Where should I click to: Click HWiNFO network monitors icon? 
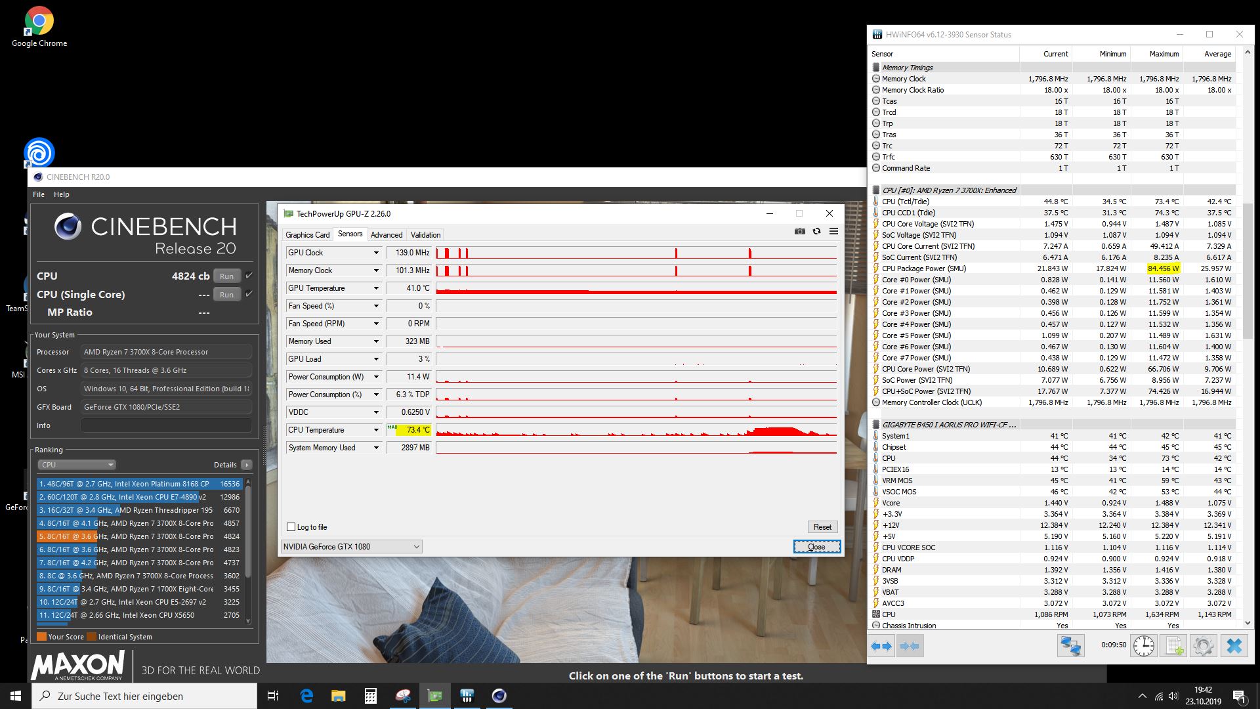[x=1070, y=646]
